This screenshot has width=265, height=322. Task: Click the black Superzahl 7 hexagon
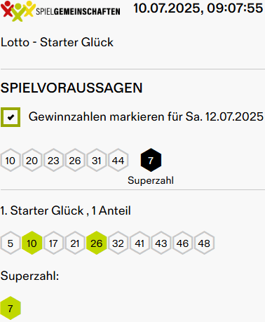(x=151, y=160)
